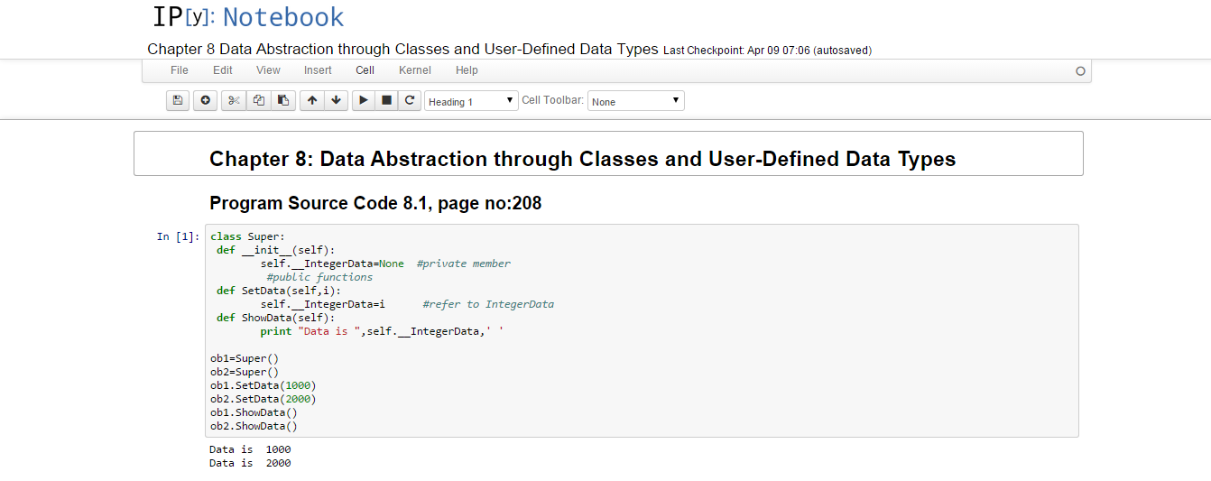
Task: Move the selected cell up
Action: [312, 100]
